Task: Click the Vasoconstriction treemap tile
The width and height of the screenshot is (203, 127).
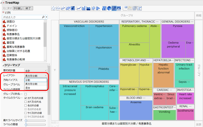Action: (74, 52)
